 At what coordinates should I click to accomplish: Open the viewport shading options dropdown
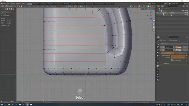[x=154, y=6]
